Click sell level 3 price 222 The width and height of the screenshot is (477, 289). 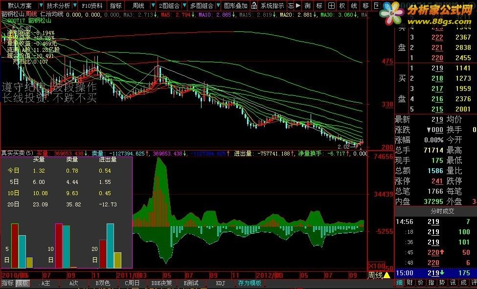pyautogui.click(x=437, y=38)
